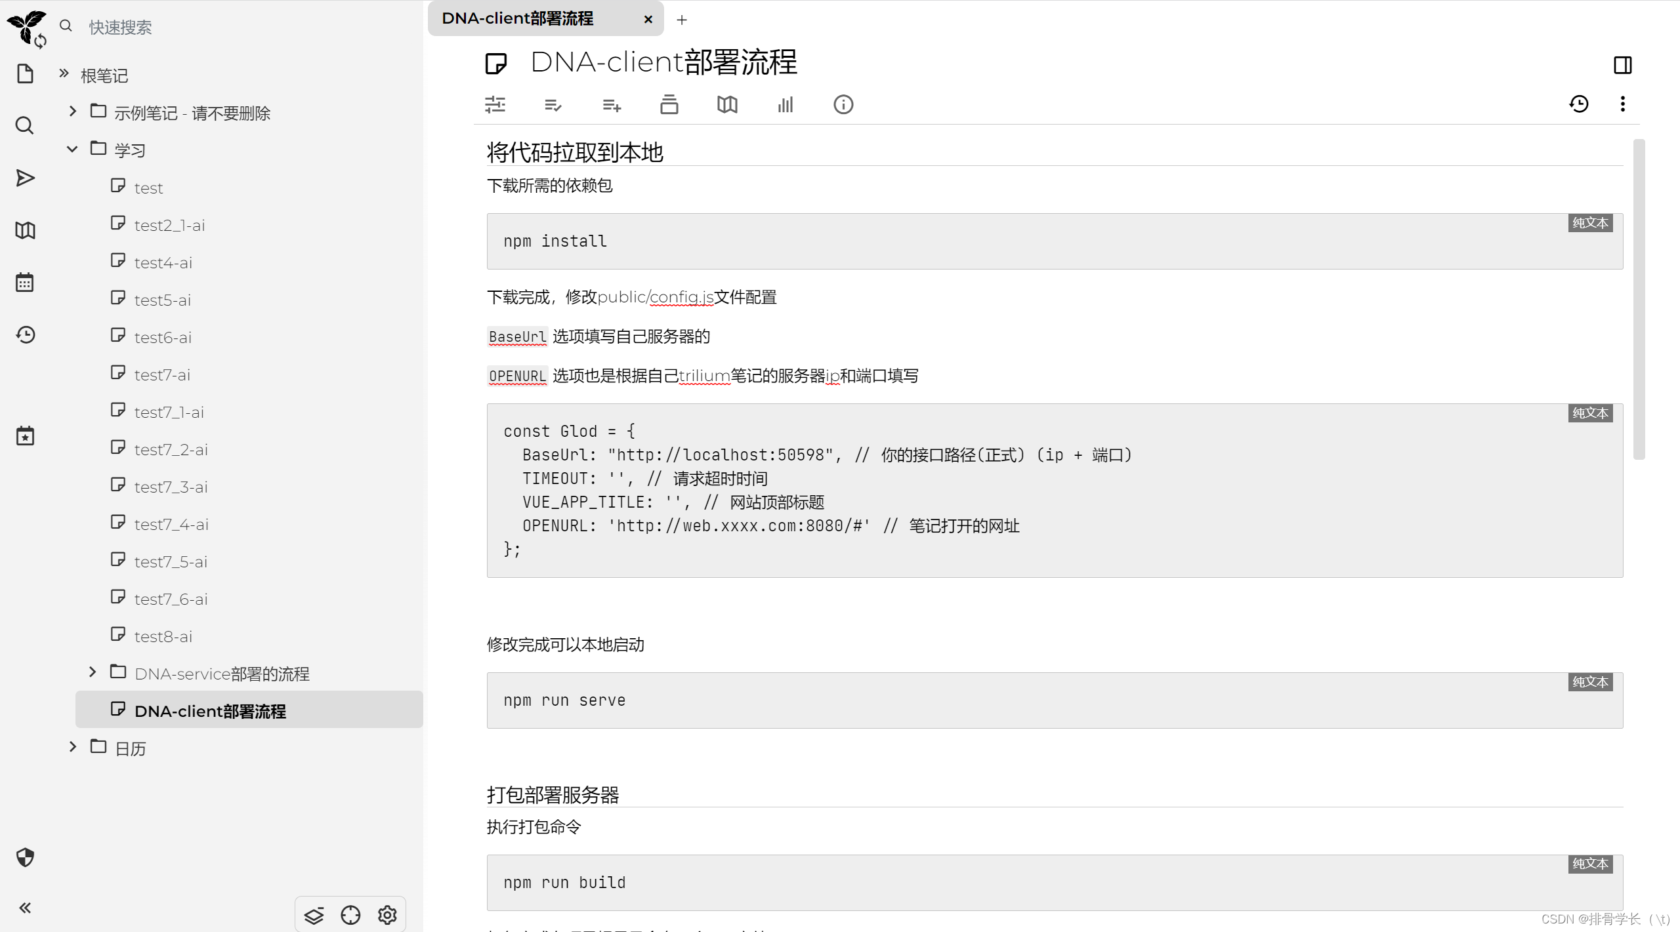1680x932 pixels.
Task: Open the calendar sidebar icon
Action: pos(25,282)
